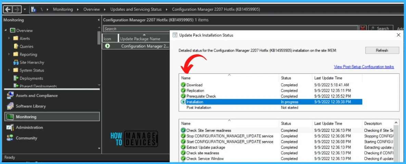The width and height of the screenshot is (406, 164).
Task: Click the Queries node icon
Action: [16, 46]
